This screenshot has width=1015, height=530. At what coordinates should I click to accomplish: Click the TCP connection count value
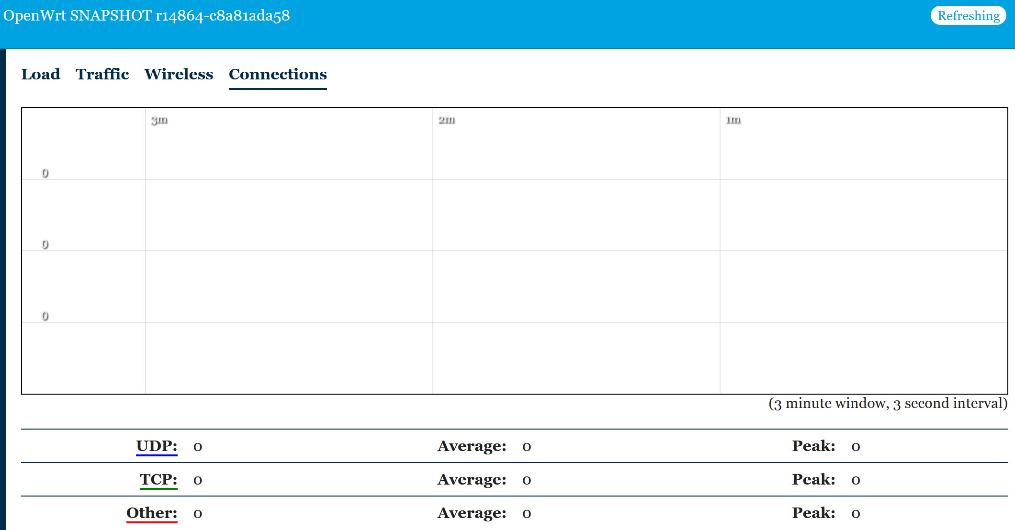[x=196, y=480]
